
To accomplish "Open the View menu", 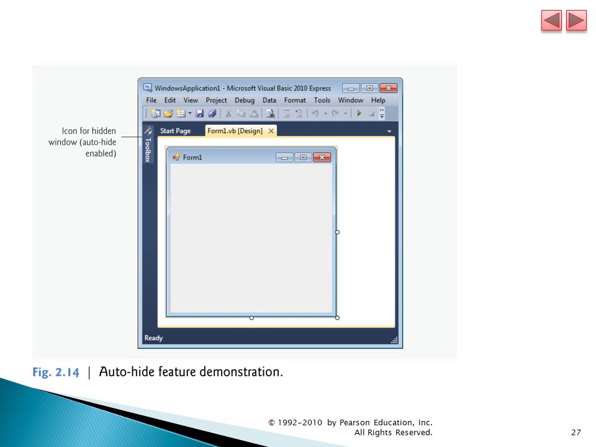I will point(191,101).
